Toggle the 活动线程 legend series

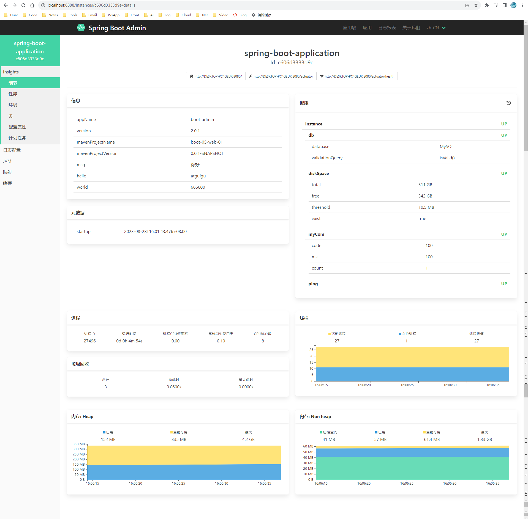(x=337, y=334)
